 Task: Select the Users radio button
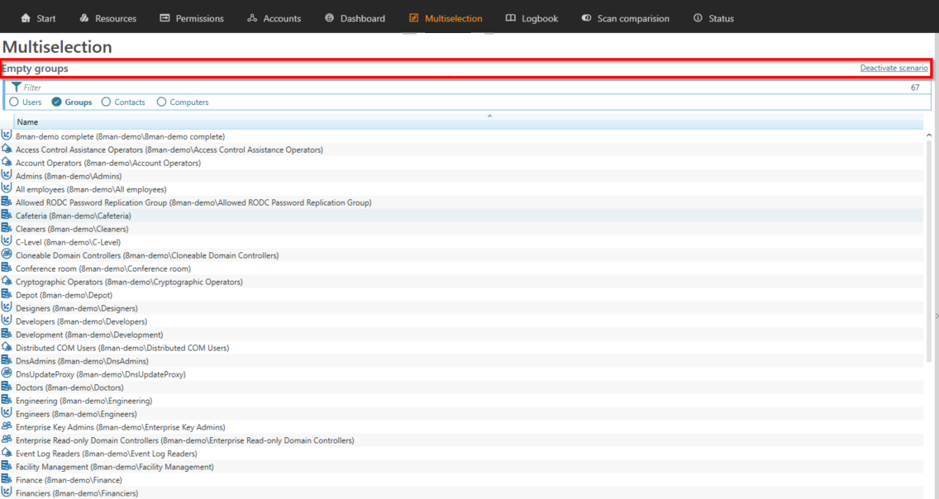[14, 102]
